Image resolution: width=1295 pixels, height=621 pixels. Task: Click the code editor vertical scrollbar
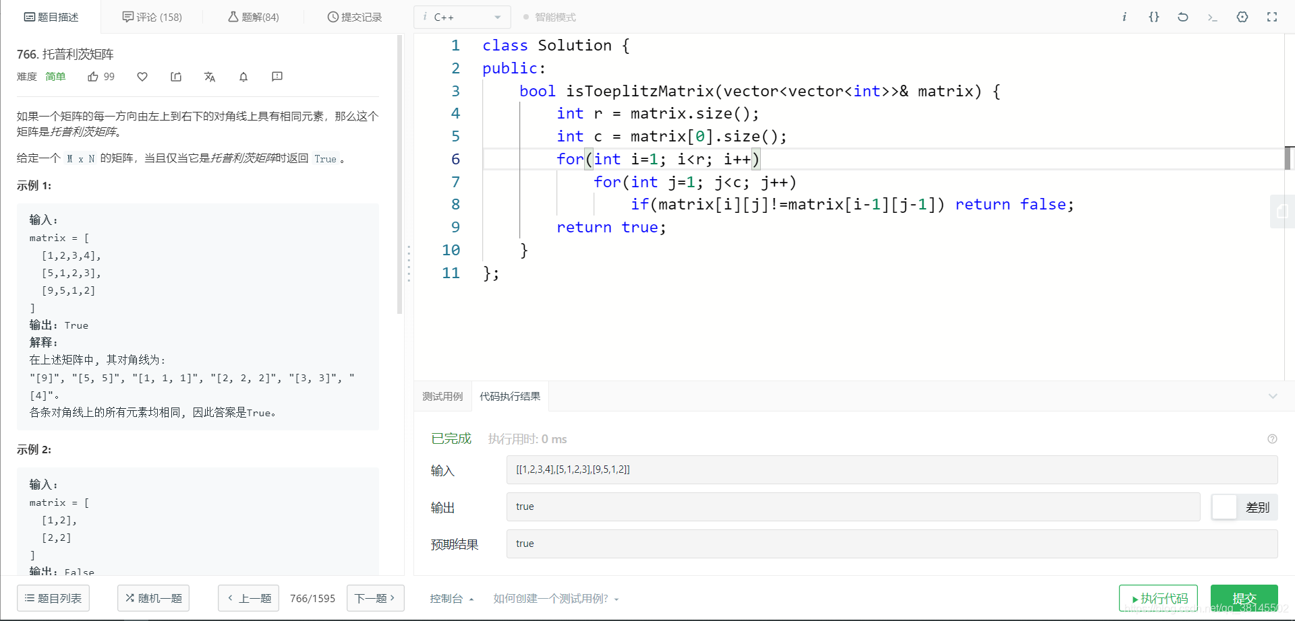[1289, 158]
